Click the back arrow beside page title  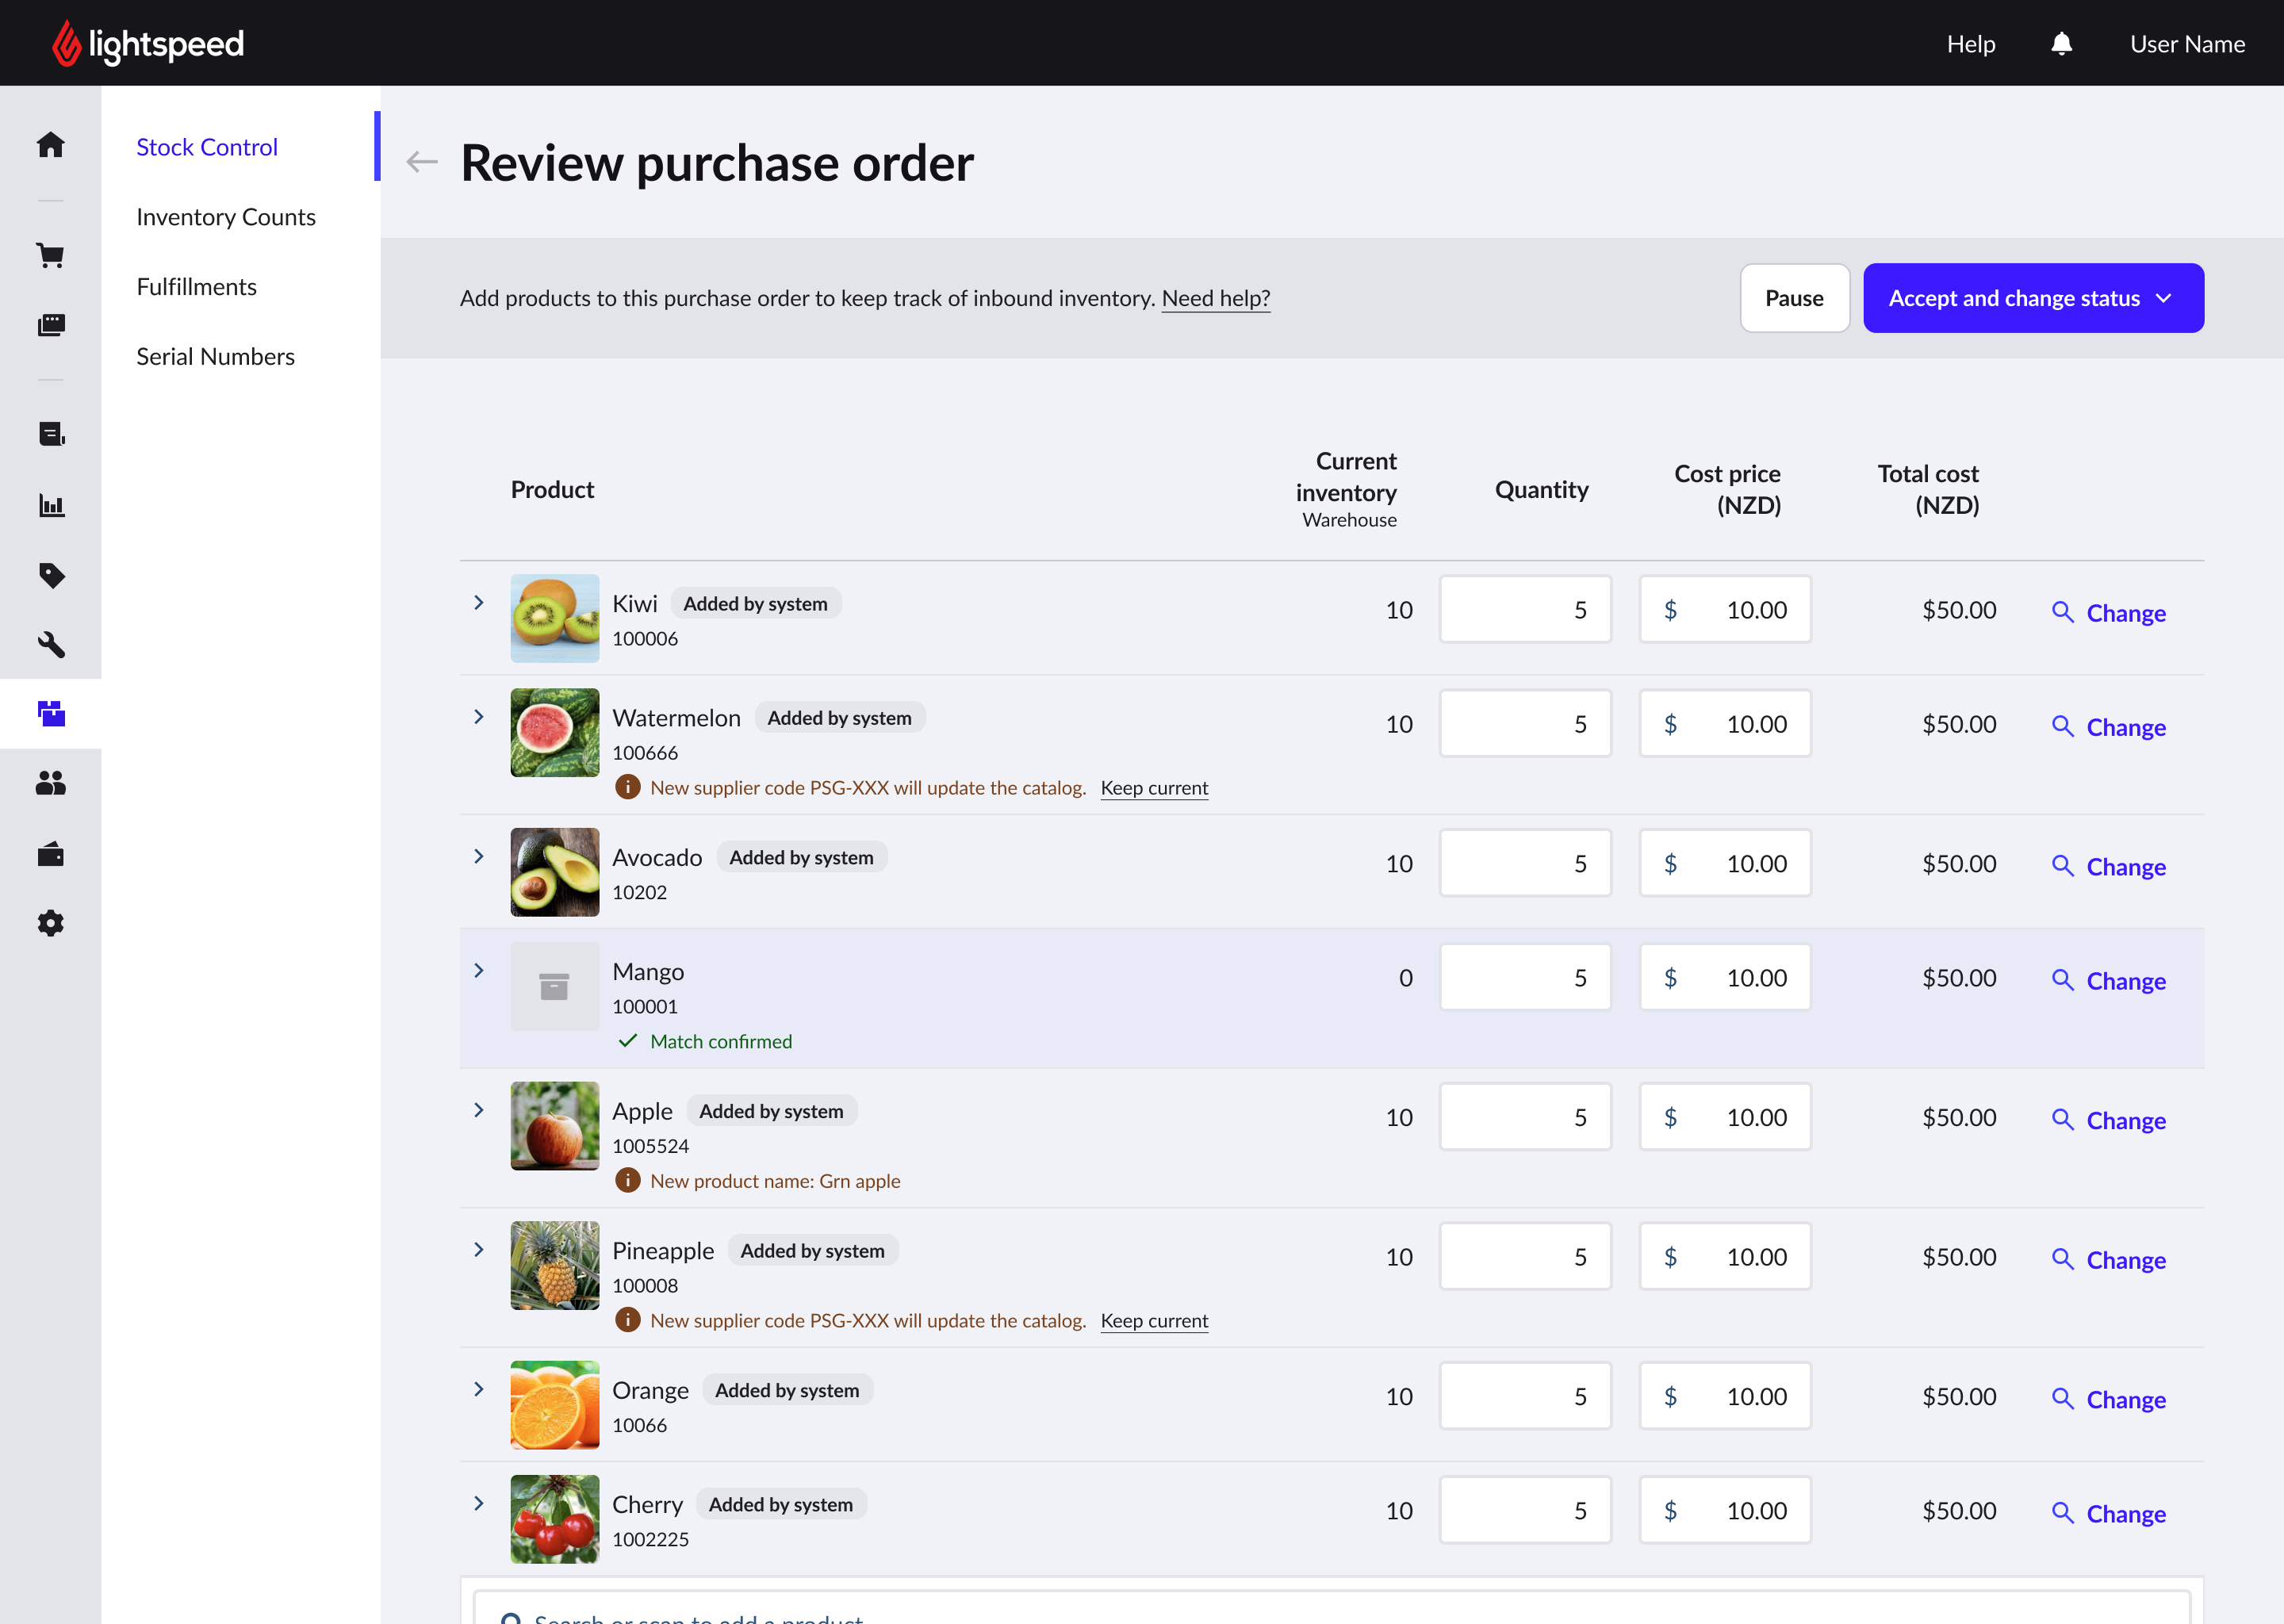tap(422, 162)
